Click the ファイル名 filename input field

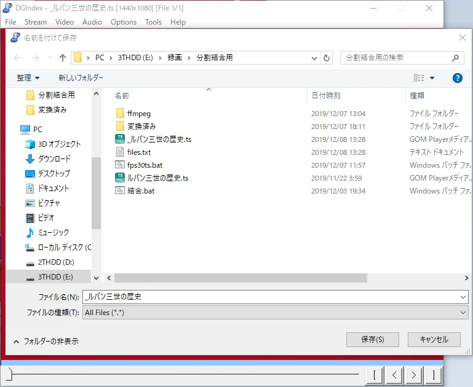tap(271, 297)
